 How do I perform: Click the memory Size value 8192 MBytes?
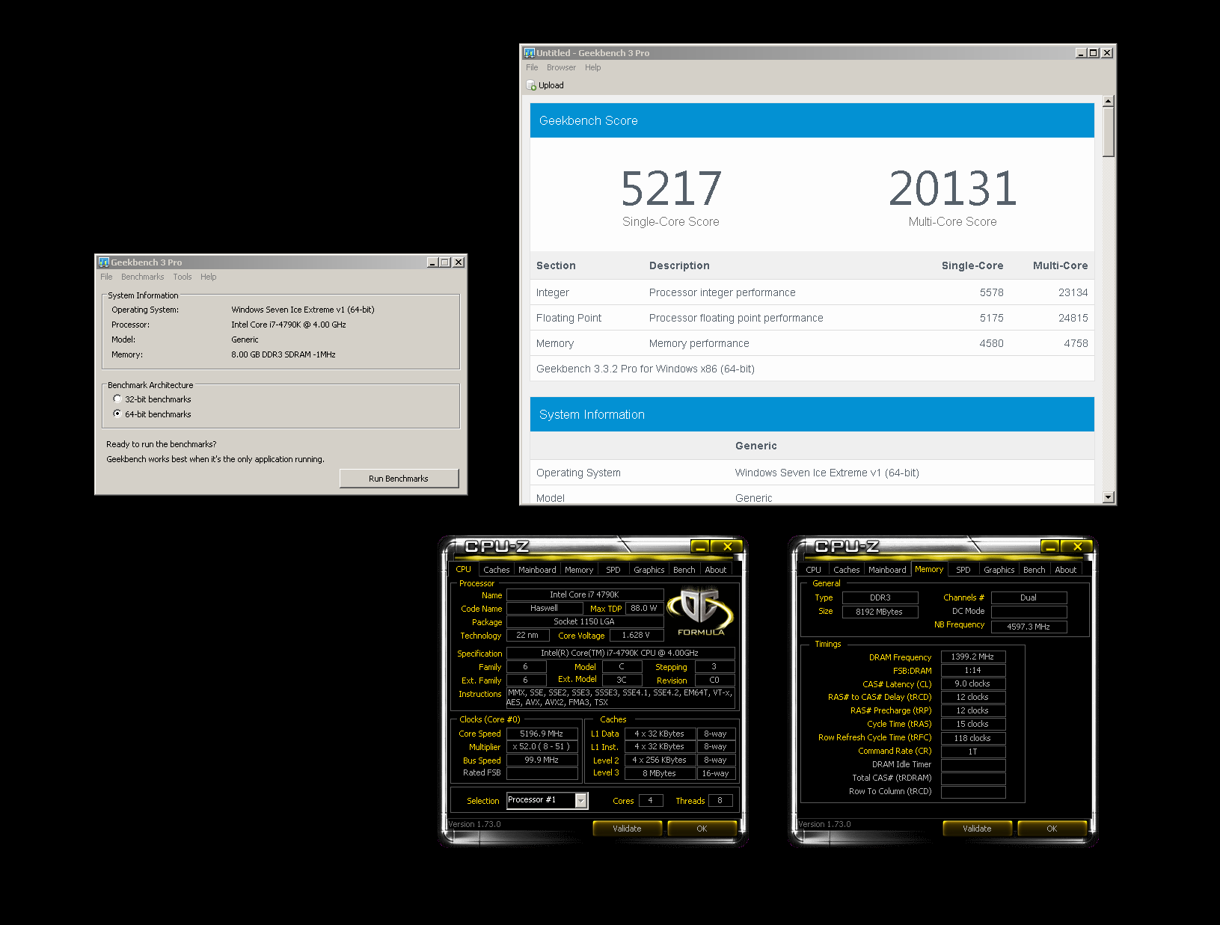click(x=880, y=612)
